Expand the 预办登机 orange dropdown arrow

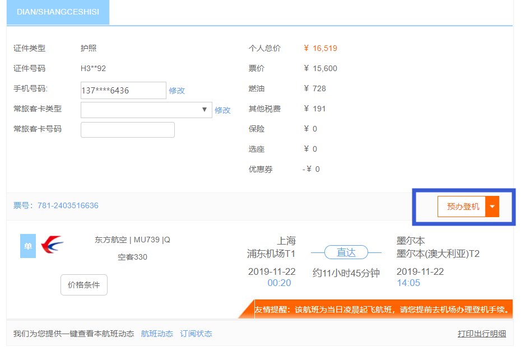pyautogui.click(x=492, y=207)
